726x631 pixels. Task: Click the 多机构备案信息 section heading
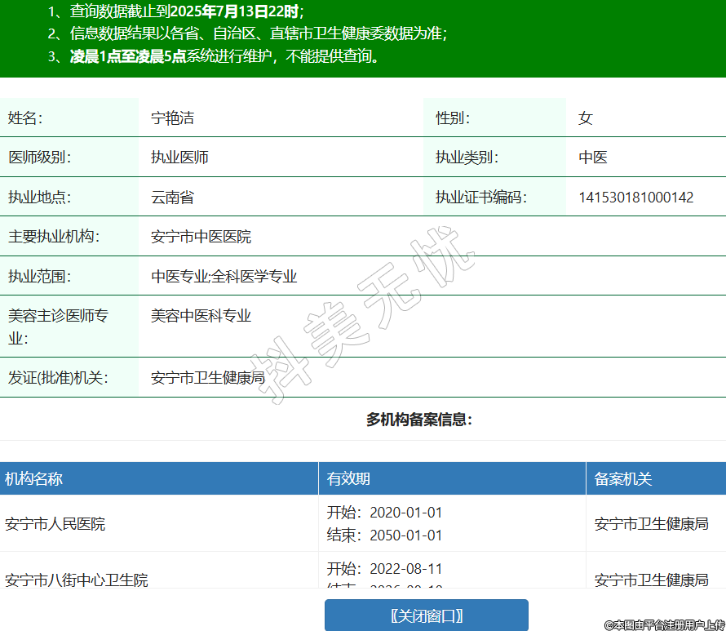419,420
